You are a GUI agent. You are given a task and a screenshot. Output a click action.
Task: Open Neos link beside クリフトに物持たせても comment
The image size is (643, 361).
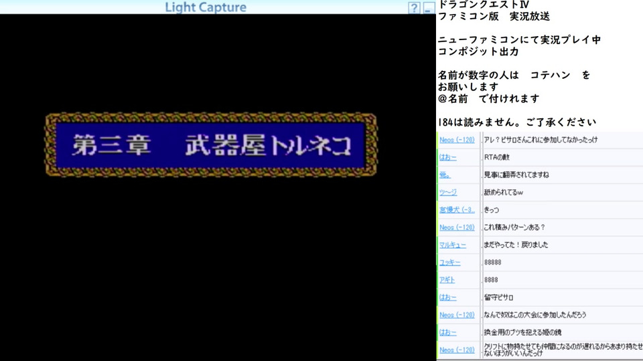click(x=457, y=350)
